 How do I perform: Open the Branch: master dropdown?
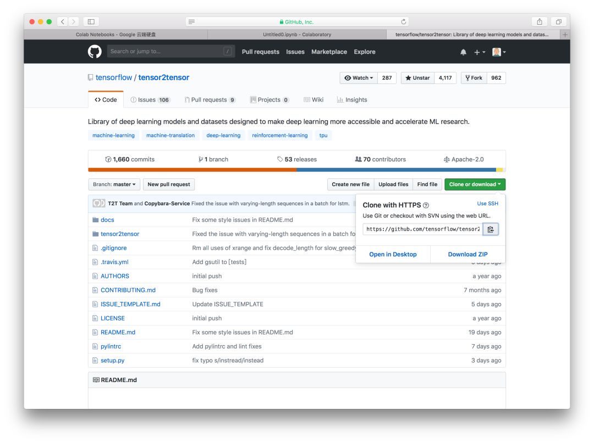click(x=114, y=184)
